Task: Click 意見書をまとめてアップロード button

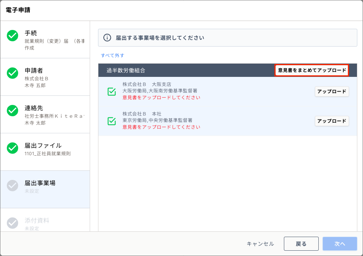Action: 312,70
